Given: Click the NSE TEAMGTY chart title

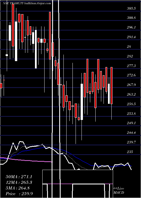Looking at the screenshot, I should (x=27, y=3).
